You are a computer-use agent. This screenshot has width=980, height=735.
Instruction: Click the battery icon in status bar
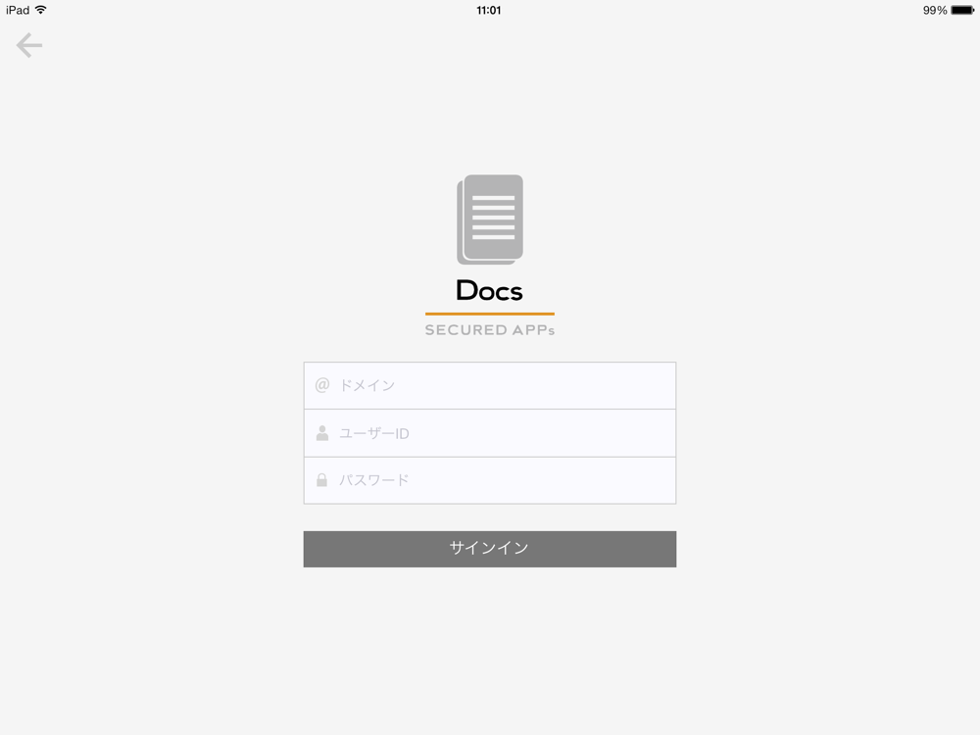click(x=962, y=10)
